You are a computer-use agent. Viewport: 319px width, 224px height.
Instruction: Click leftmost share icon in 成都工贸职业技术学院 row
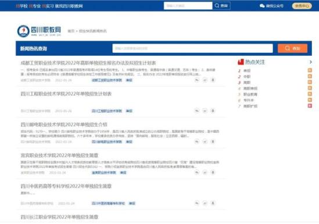click(x=197, y=80)
